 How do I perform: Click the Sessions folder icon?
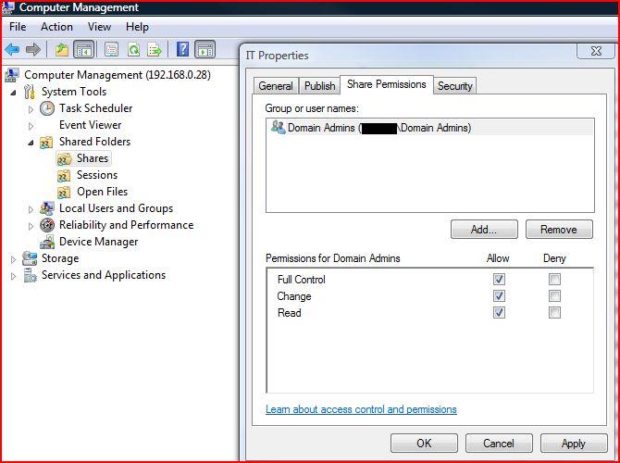click(x=64, y=175)
